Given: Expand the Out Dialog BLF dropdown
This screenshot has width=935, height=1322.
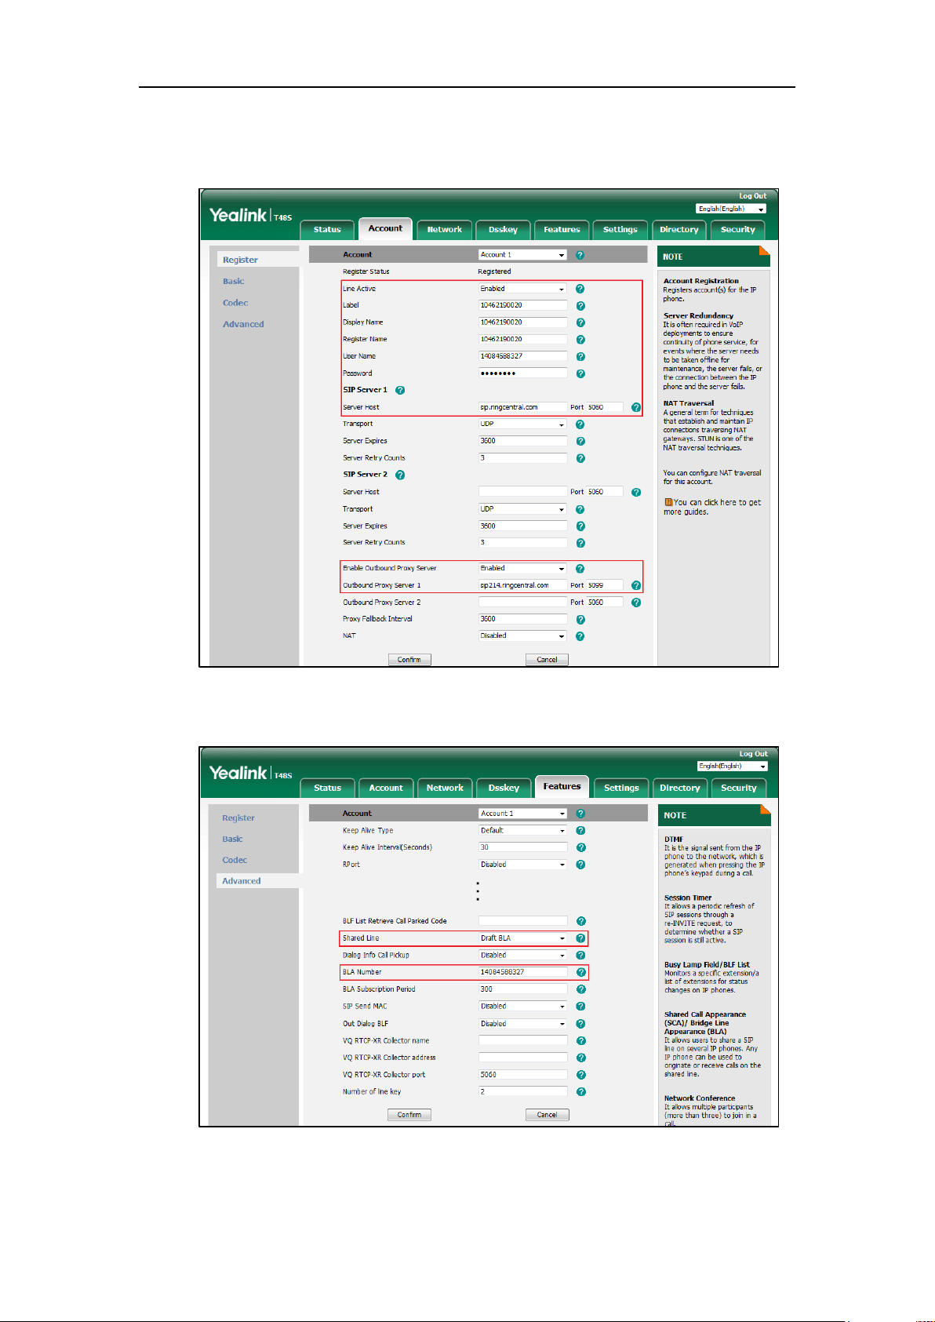Looking at the screenshot, I should 523,1024.
